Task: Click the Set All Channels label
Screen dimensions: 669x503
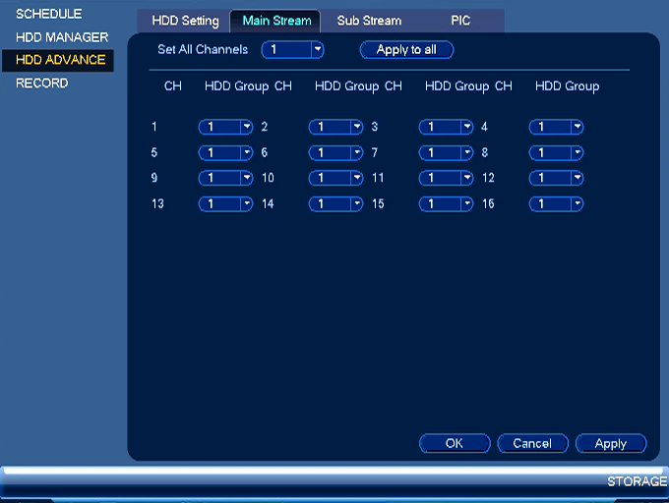Action: pos(203,50)
